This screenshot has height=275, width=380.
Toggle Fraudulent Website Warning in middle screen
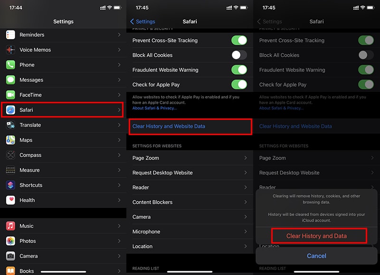[x=239, y=70]
